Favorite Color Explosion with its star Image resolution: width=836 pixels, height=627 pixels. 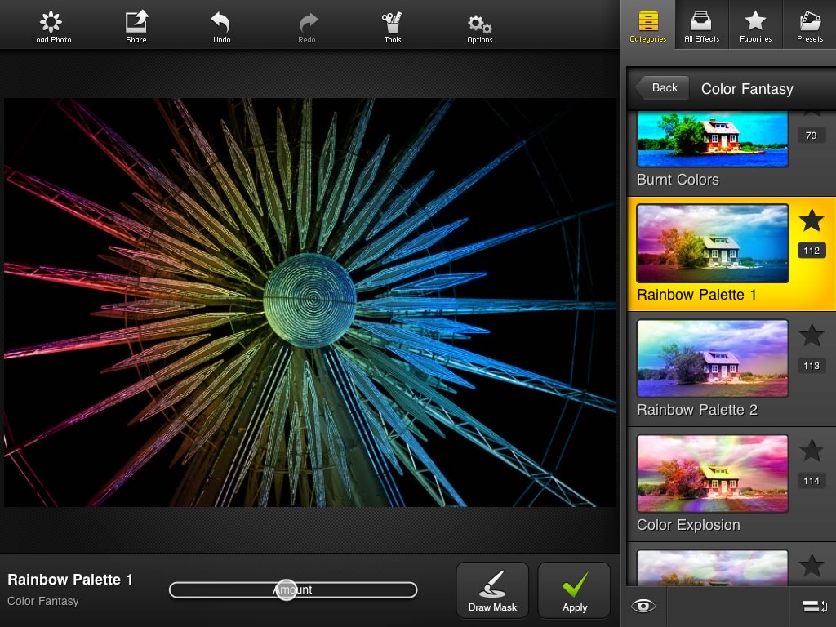[811, 451]
